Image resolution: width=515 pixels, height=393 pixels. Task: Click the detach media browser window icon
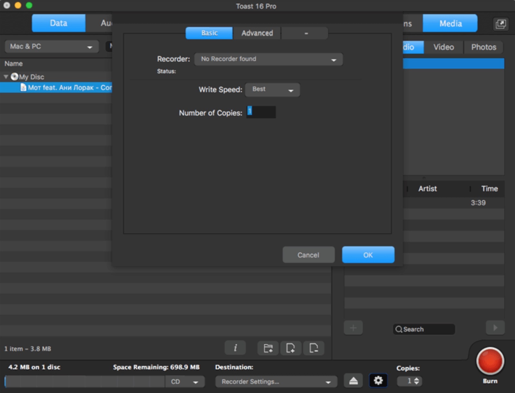point(501,24)
